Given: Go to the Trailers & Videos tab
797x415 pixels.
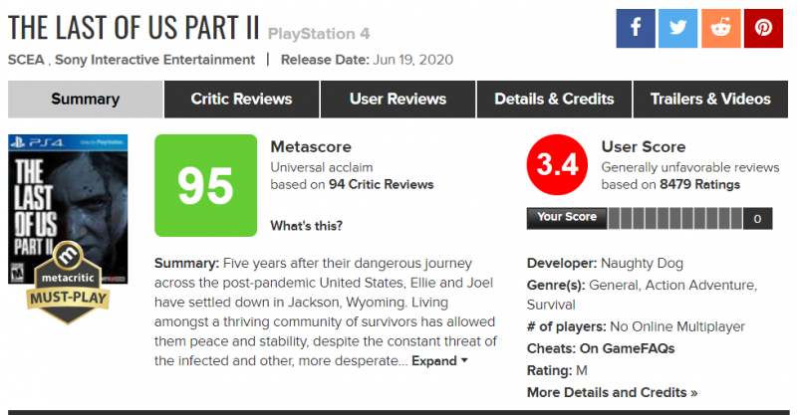Looking at the screenshot, I should (x=710, y=100).
